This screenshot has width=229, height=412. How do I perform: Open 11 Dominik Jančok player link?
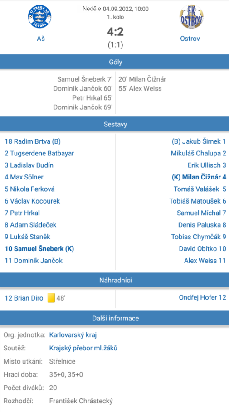34,261
